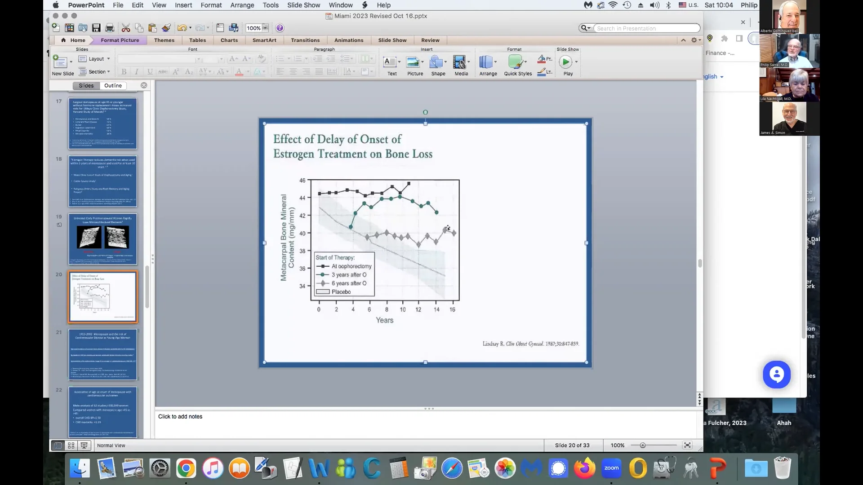
Task: Adjust the zoom slider in status bar
Action: click(x=643, y=445)
